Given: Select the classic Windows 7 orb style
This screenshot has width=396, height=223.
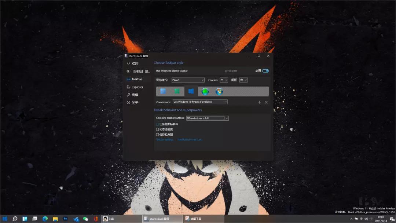Looking at the screenshot, I should (x=220, y=91).
